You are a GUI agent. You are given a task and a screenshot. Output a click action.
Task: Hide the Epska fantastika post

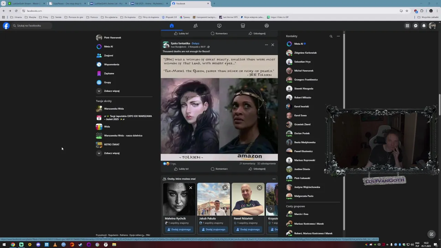coord(273,45)
